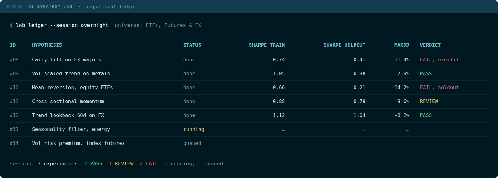The height and width of the screenshot is (178, 498).
Task: Select experiment ID #11
Action: click(x=14, y=102)
